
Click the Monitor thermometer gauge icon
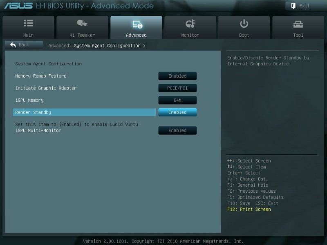(x=190, y=24)
